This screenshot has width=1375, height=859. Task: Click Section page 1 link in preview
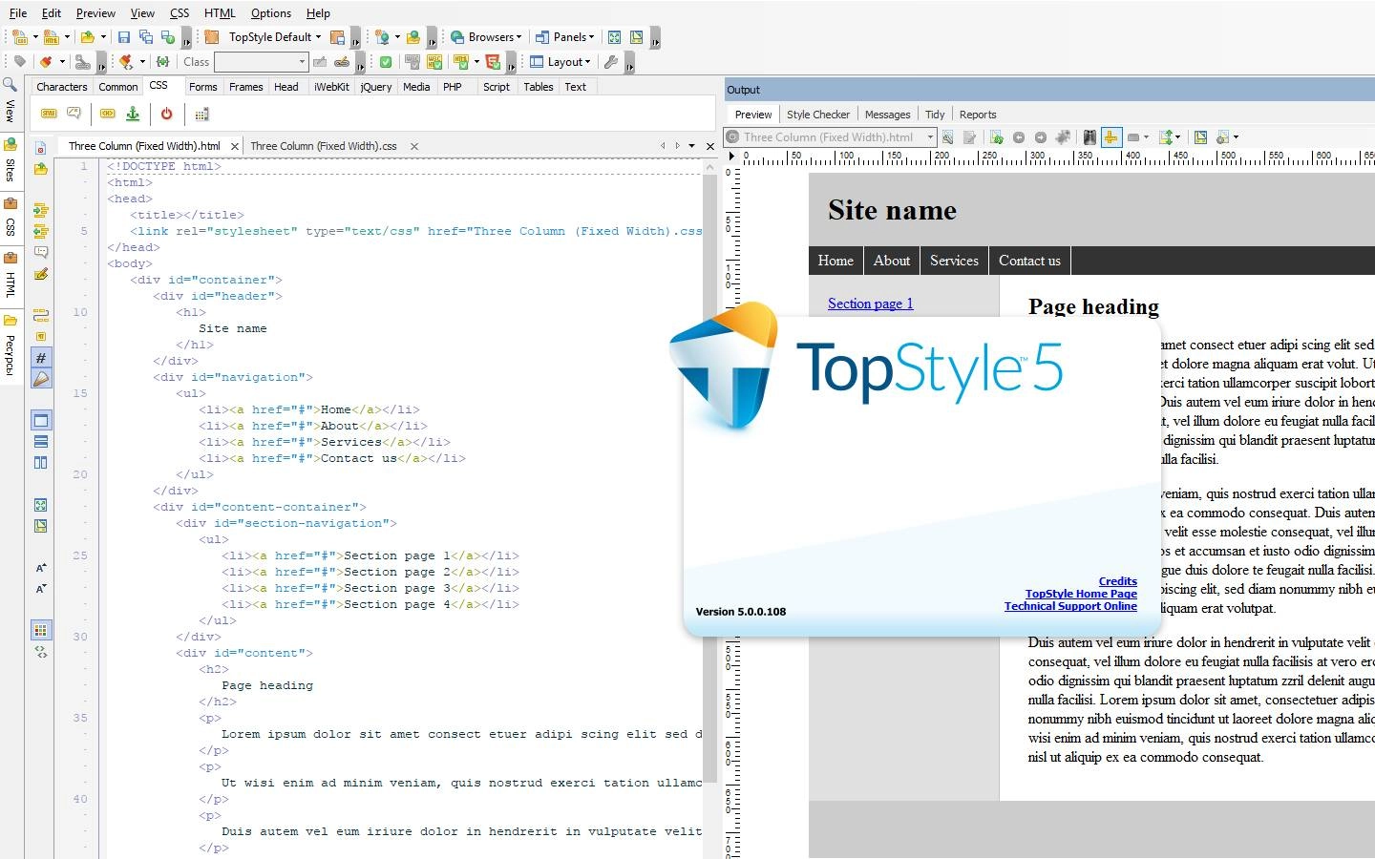tap(870, 304)
